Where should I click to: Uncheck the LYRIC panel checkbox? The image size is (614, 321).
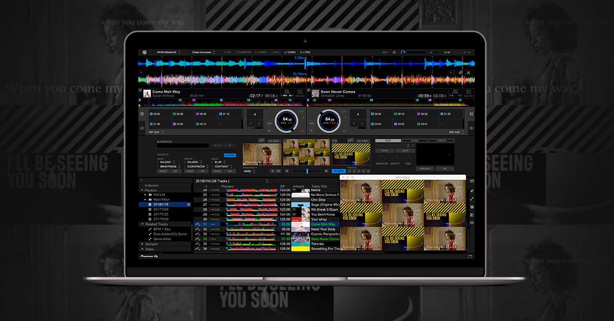click(x=301, y=52)
